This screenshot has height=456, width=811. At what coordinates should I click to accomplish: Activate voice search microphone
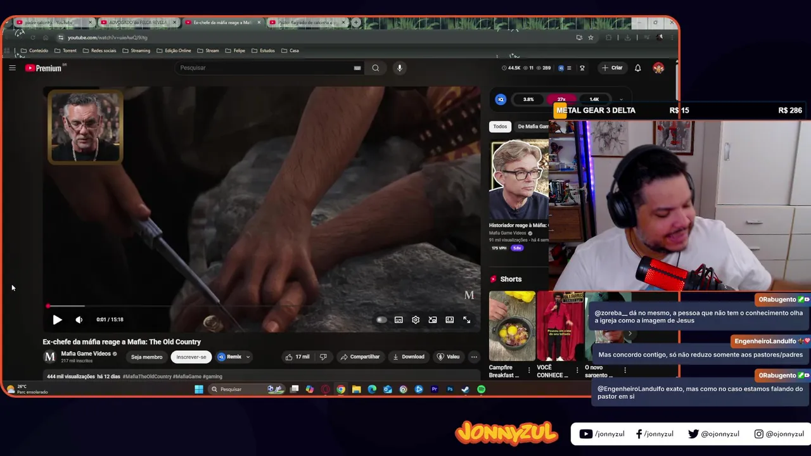[399, 68]
